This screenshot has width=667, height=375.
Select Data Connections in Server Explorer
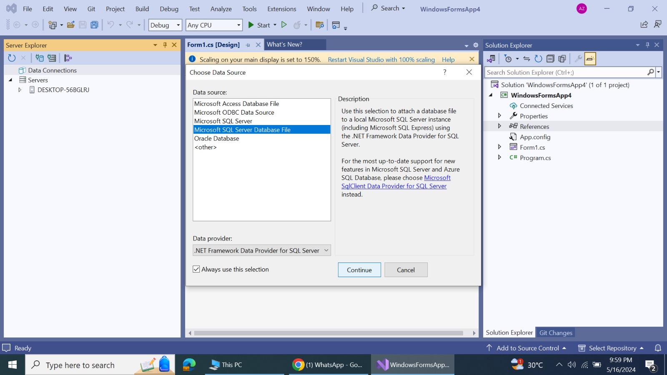(52, 70)
